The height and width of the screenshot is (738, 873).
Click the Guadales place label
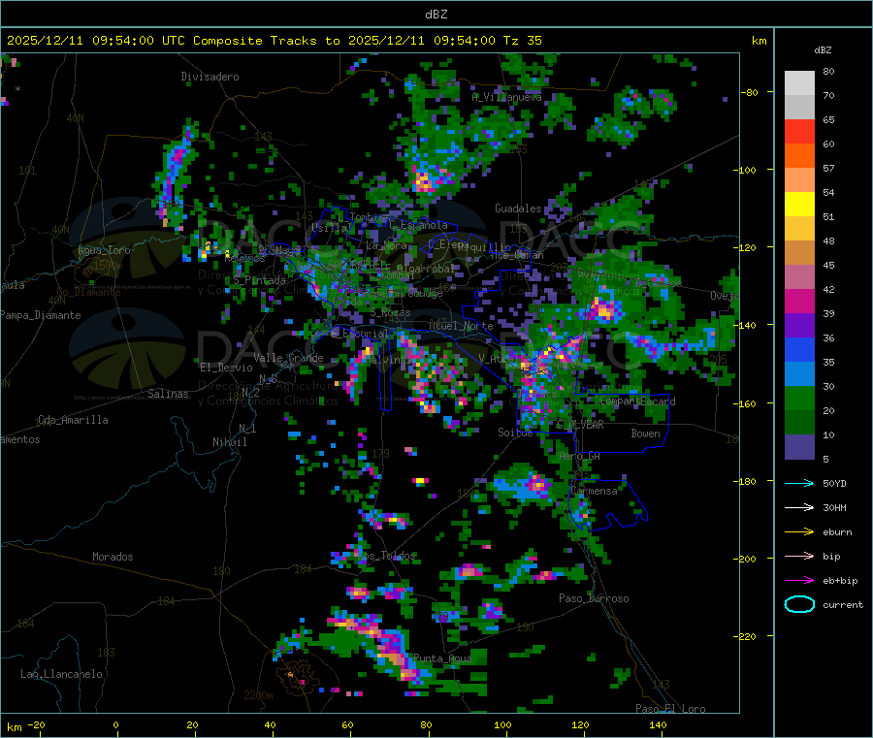coord(518,209)
